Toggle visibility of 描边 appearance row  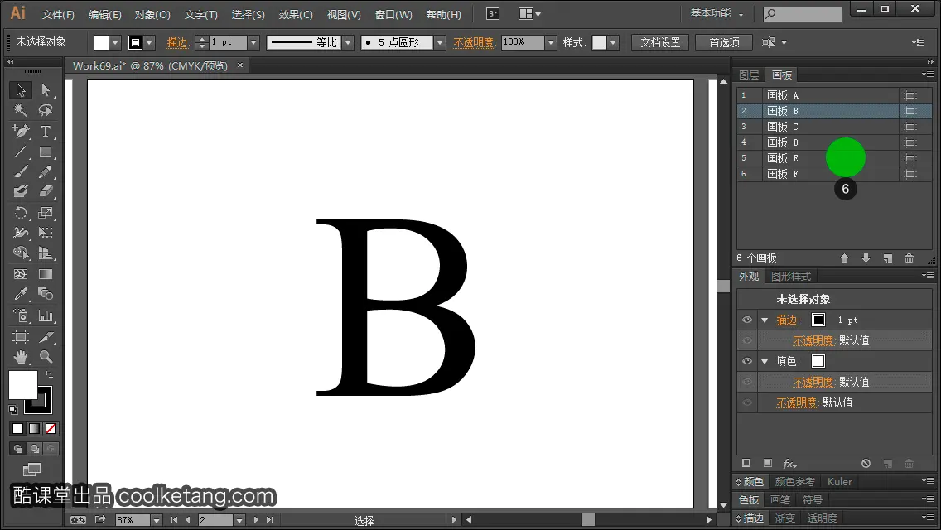coord(747,320)
